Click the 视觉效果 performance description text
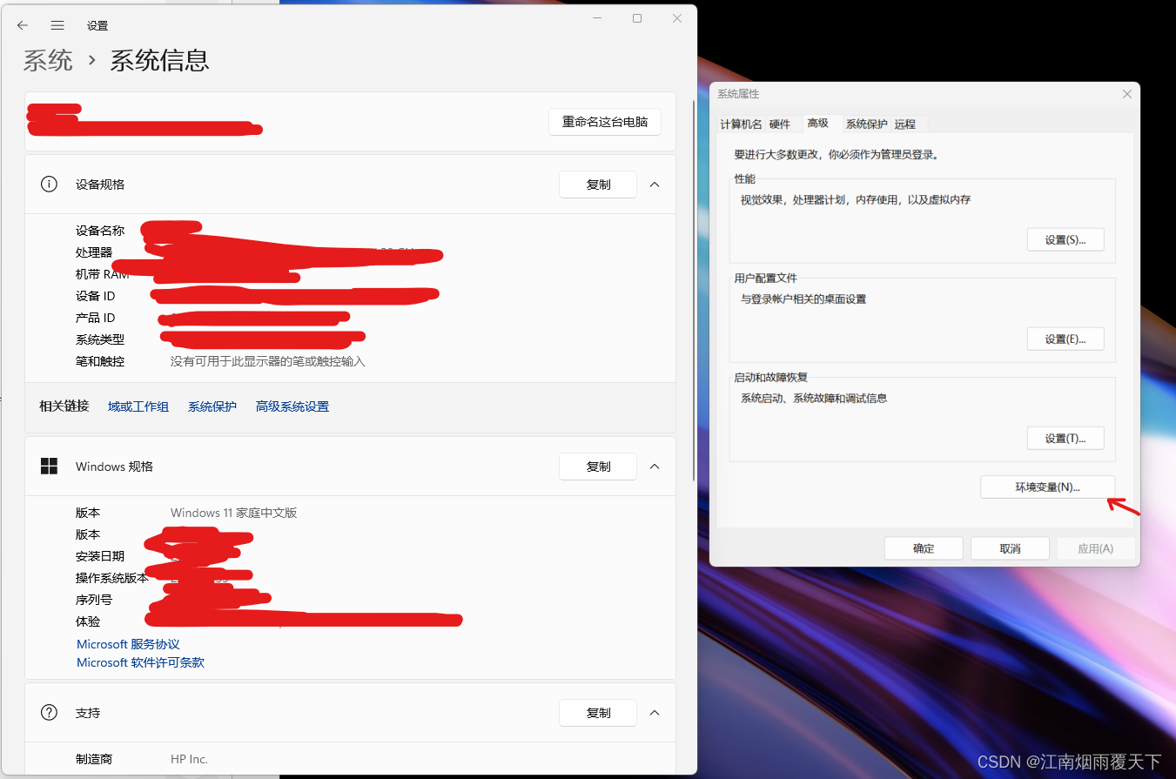This screenshot has height=779, width=1176. 856,199
